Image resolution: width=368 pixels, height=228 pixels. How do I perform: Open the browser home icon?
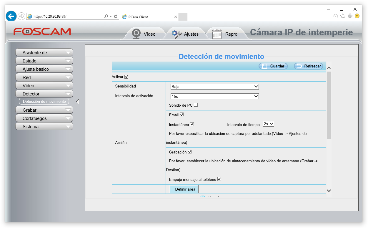click(336, 16)
